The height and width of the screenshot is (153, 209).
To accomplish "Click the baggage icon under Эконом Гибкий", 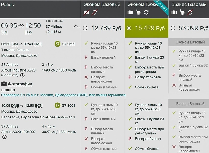I will point(130,12).
